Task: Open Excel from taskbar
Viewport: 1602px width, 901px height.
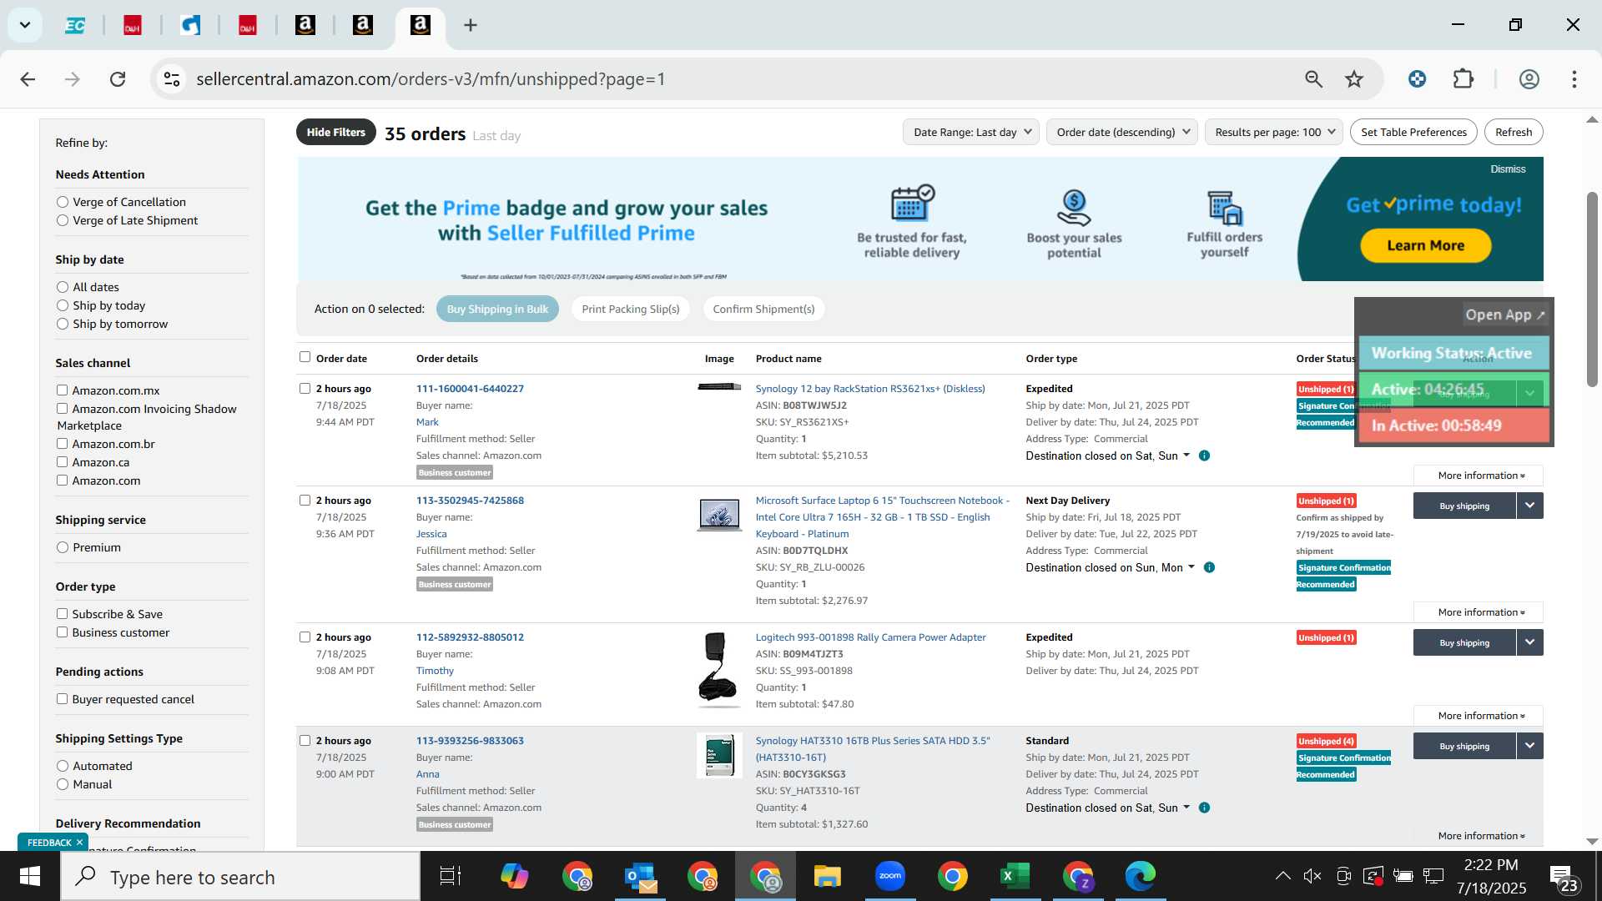Action: tap(1015, 877)
